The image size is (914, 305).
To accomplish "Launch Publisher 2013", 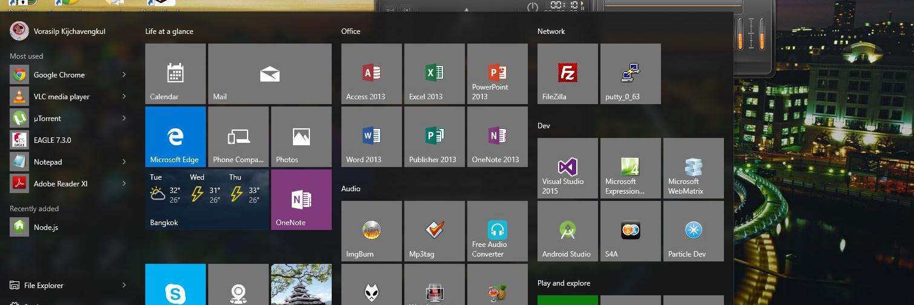I will click(x=435, y=137).
